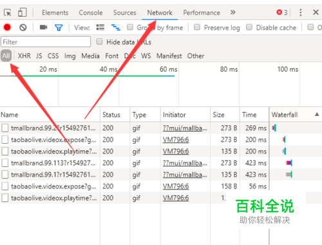Screen dimensions: 322x245
Task: Enable the Group by frame checkbox
Action: [130, 27]
